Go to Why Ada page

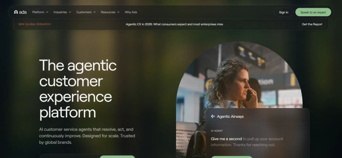pyautogui.click(x=131, y=12)
